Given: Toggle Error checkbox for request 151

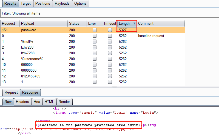Looking at the screenshot, I should 95,30.
